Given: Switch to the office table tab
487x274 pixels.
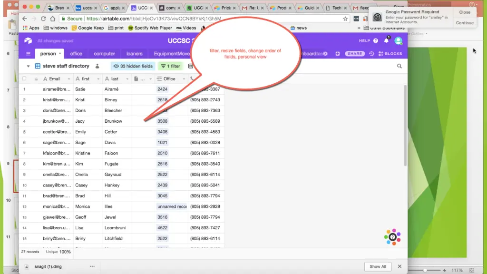Looking at the screenshot, I should coord(76,54).
